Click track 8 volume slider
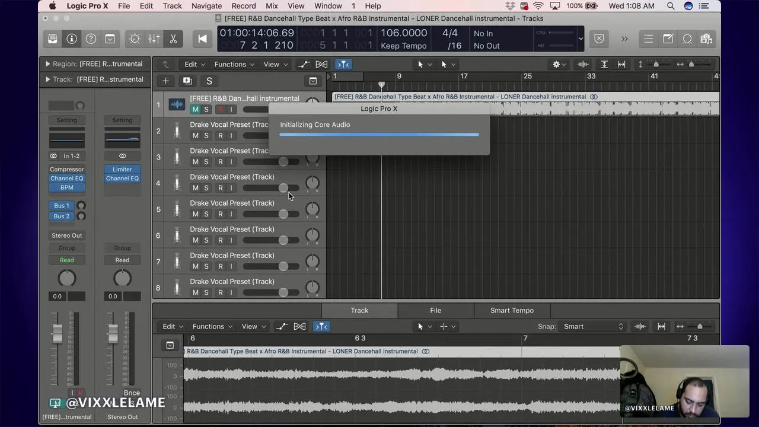 pyautogui.click(x=271, y=292)
